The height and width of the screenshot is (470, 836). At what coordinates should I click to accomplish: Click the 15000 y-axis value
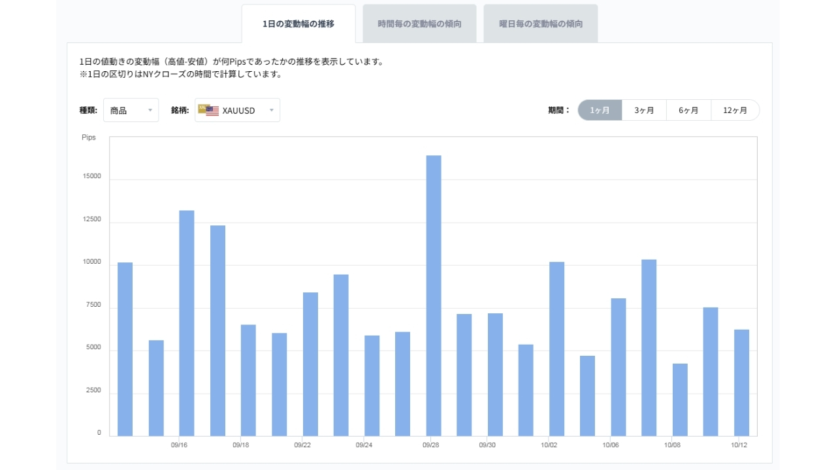pos(91,177)
